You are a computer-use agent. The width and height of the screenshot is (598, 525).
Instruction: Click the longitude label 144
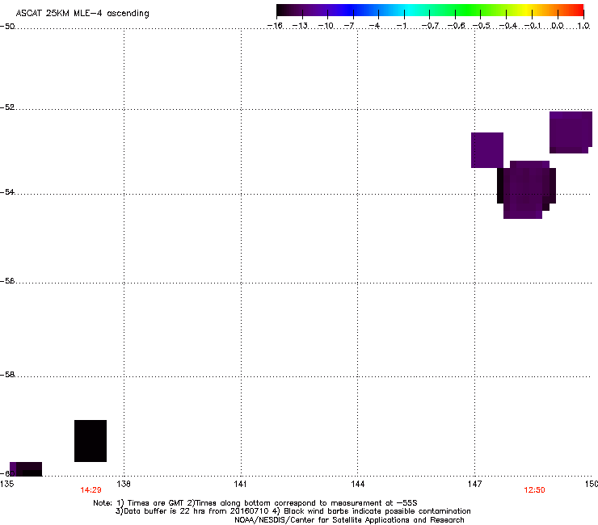click(x=357, y=484)
